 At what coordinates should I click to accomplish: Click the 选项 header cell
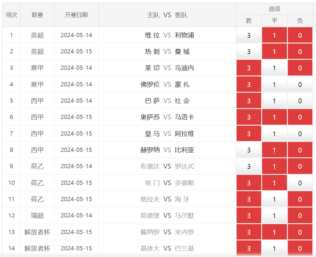(274, 9)
